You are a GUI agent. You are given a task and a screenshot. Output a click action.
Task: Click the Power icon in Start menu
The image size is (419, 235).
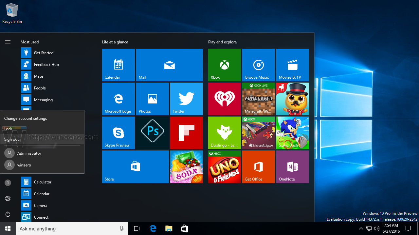8,214
